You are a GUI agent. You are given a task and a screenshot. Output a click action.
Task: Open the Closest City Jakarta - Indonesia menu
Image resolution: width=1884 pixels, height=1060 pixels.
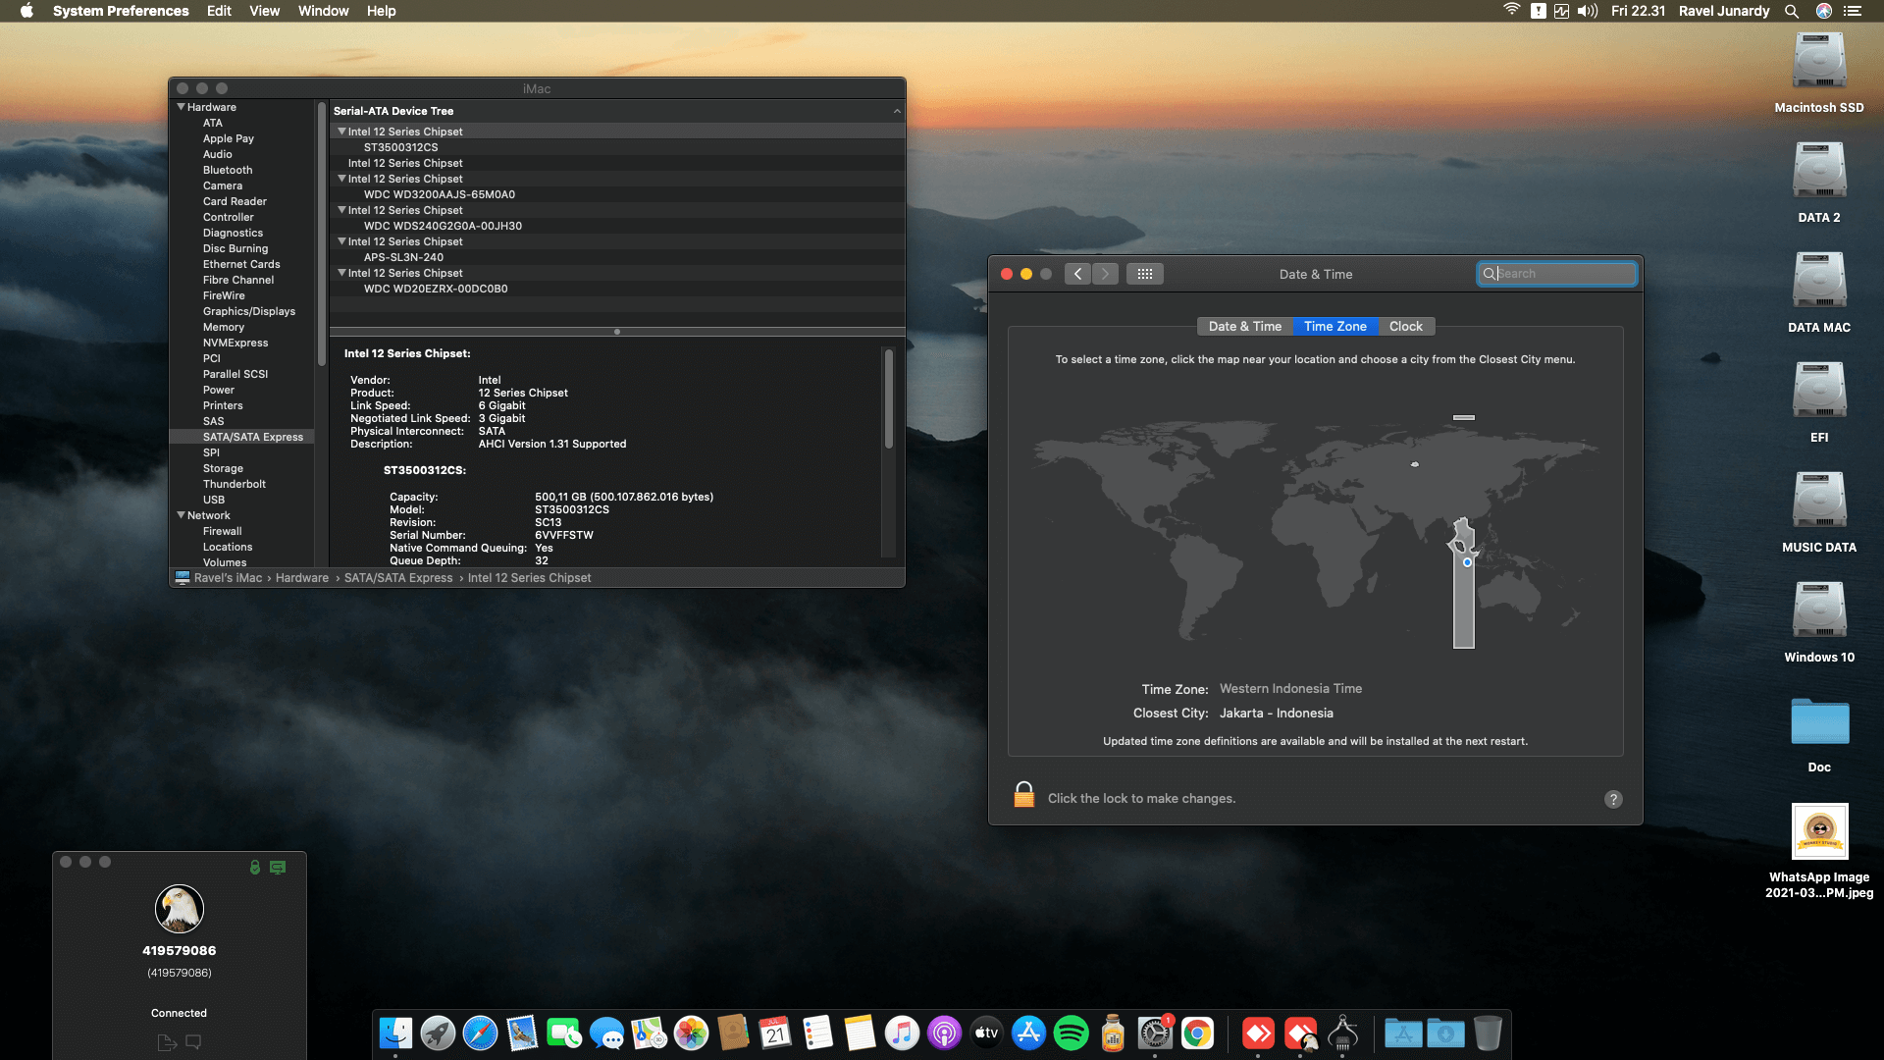[x=1276, y=714]
